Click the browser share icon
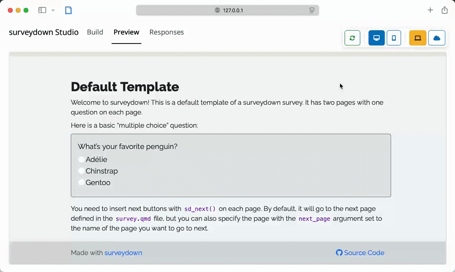The height and width of the screenshot is (272, 455). click(x=444, y=10)
